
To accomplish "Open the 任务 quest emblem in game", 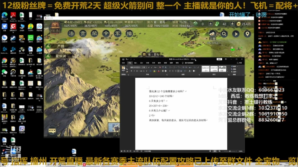I will 55,29.
